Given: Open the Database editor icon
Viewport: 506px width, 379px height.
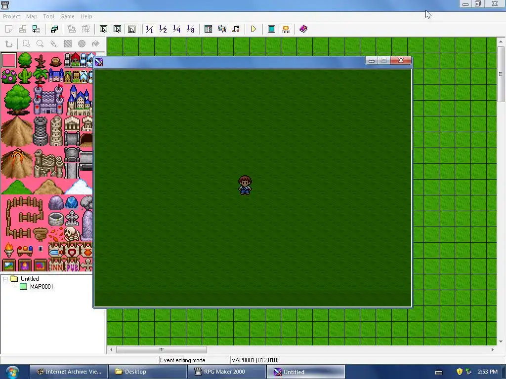Looking at the screenshot, I should pyautogui.click(x=208, y=29).
